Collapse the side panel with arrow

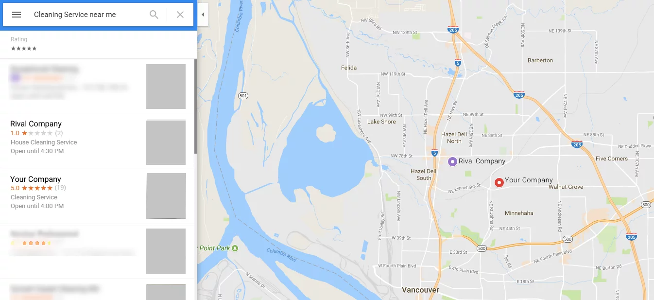pos(203,15)
